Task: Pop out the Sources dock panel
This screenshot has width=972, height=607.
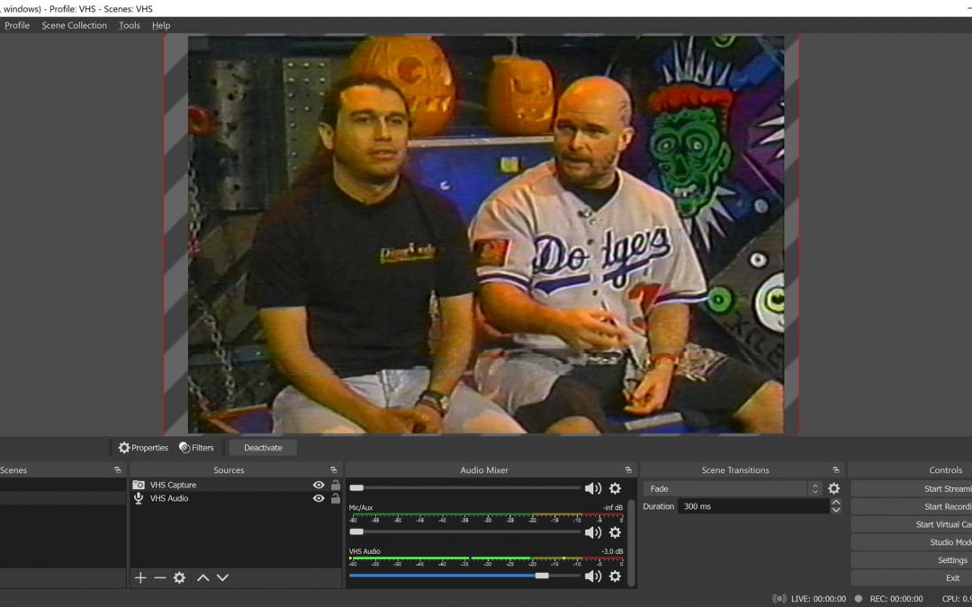Action: (333, 469)
